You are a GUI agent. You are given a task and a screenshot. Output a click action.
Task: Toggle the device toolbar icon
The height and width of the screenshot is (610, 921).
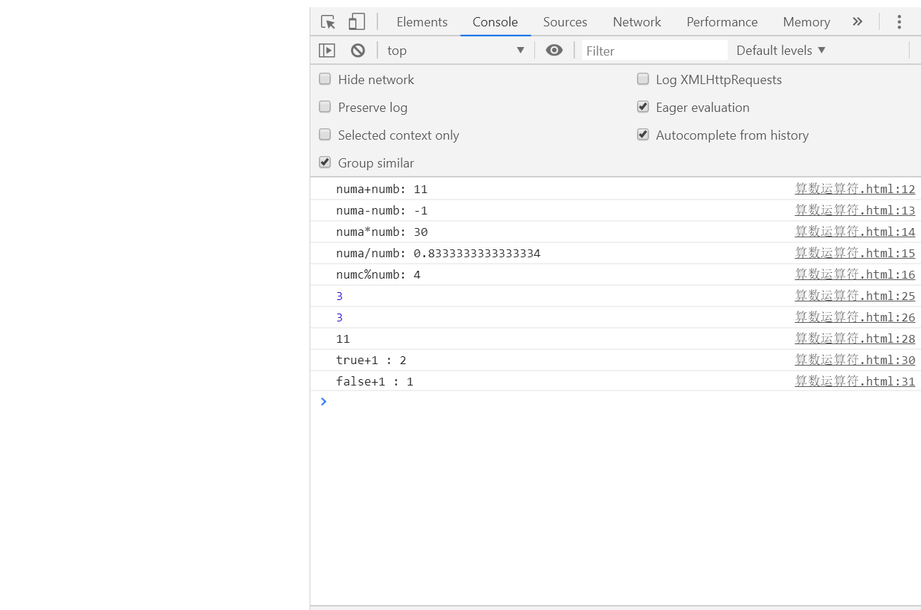357,22
